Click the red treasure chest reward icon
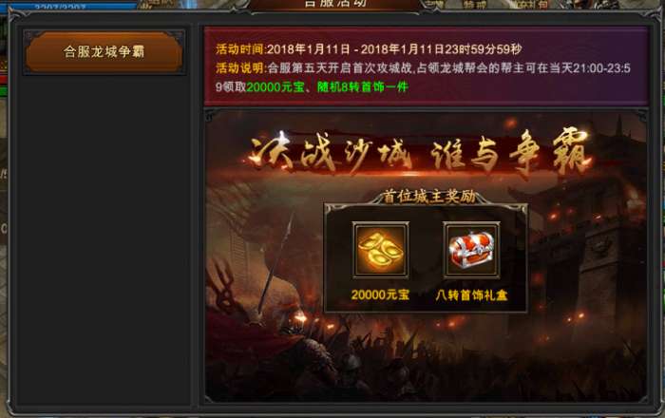The image size is (665, 418). [471, 250]
